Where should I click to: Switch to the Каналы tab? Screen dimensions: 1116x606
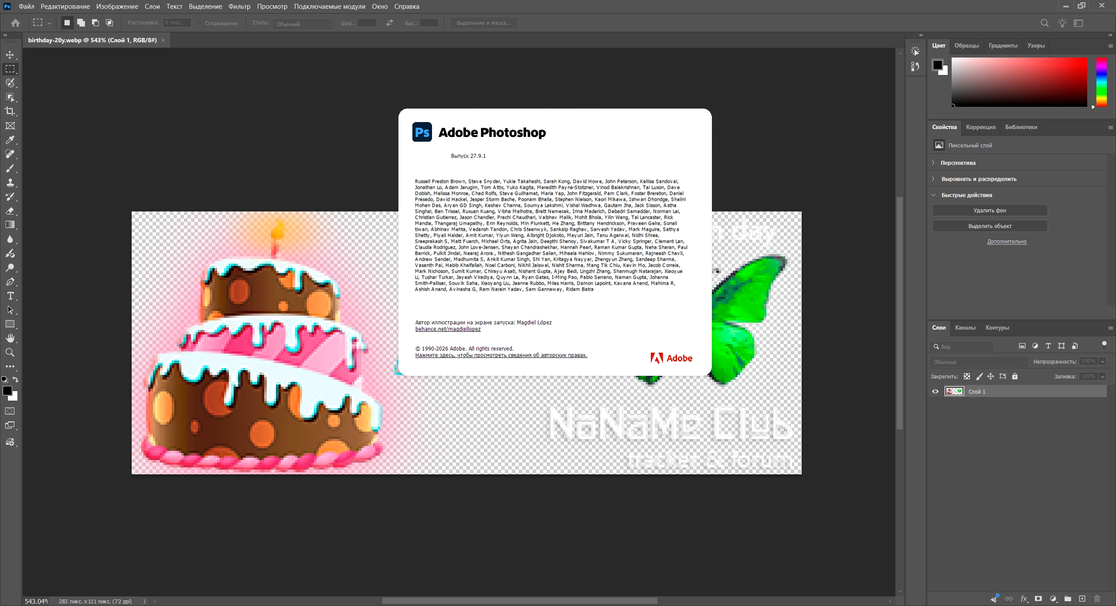pos(965,328)
